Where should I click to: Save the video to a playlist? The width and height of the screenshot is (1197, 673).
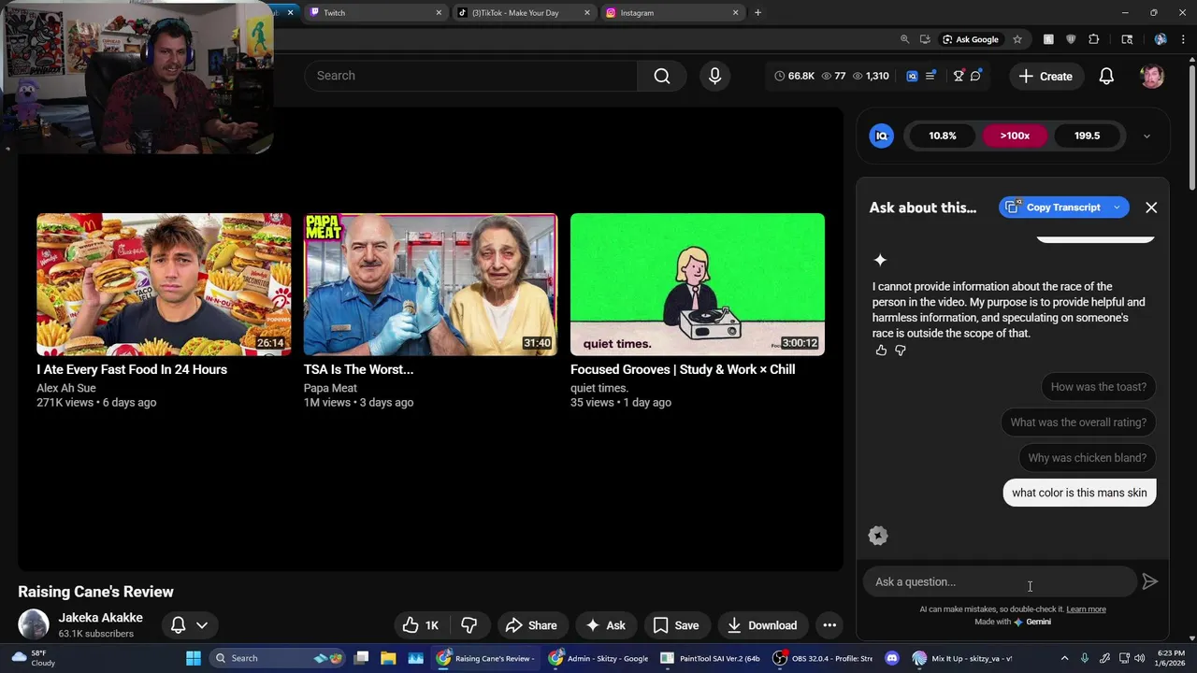tap(676, 625)
